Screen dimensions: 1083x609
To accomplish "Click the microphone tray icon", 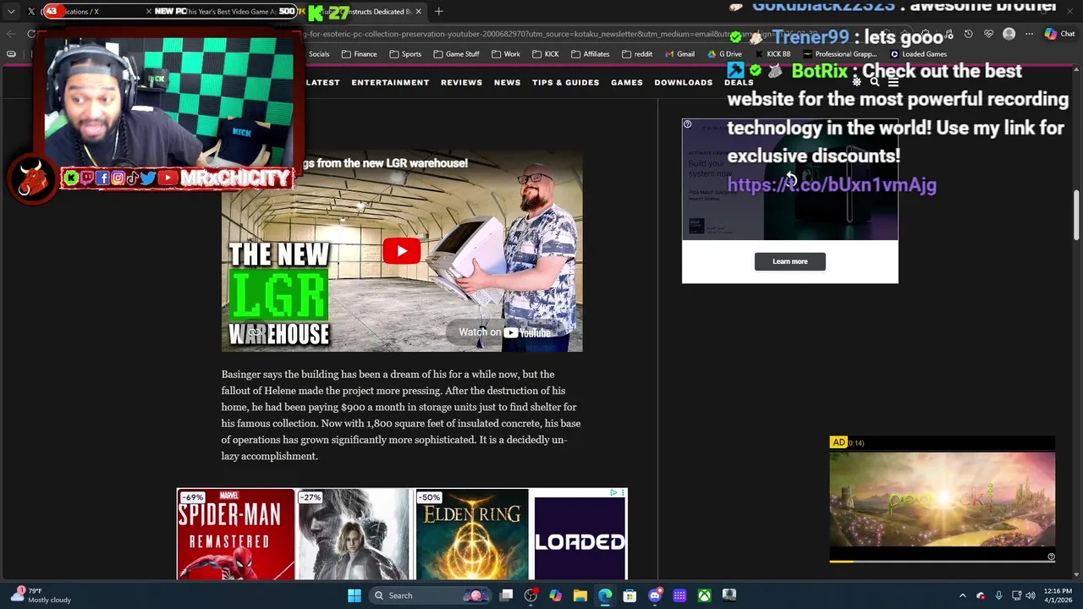I will point(999,595).
